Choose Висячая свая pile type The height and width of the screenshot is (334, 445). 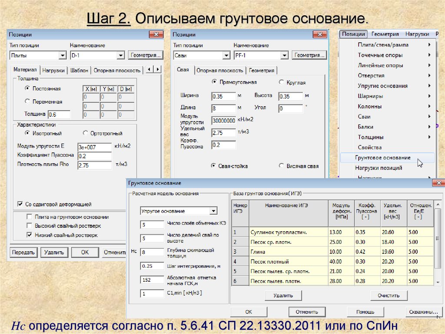tap(281, 165)
